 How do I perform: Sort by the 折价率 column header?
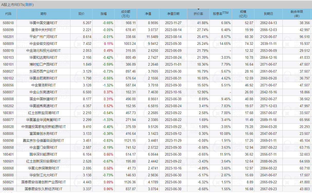(198, 14)
